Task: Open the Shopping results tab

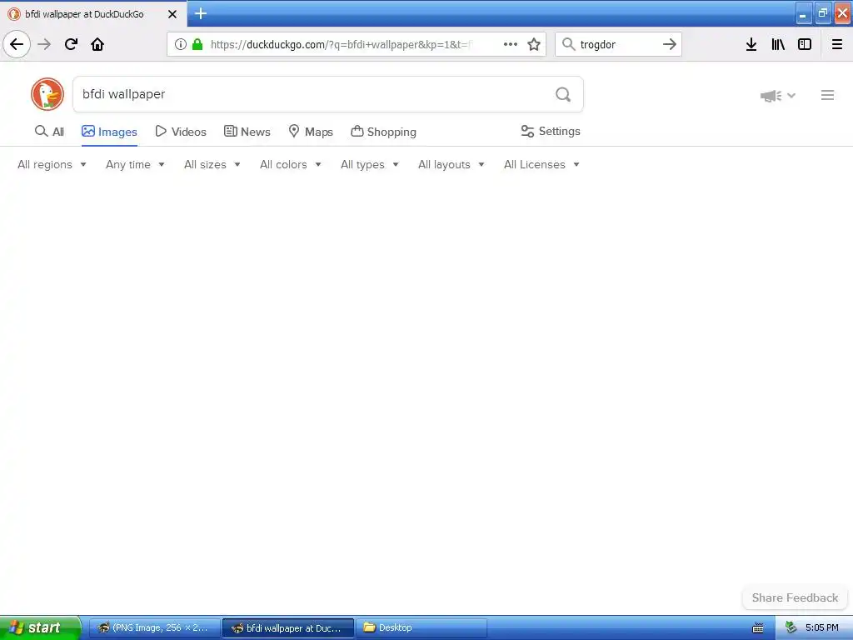Action: [x=383, y=132]
